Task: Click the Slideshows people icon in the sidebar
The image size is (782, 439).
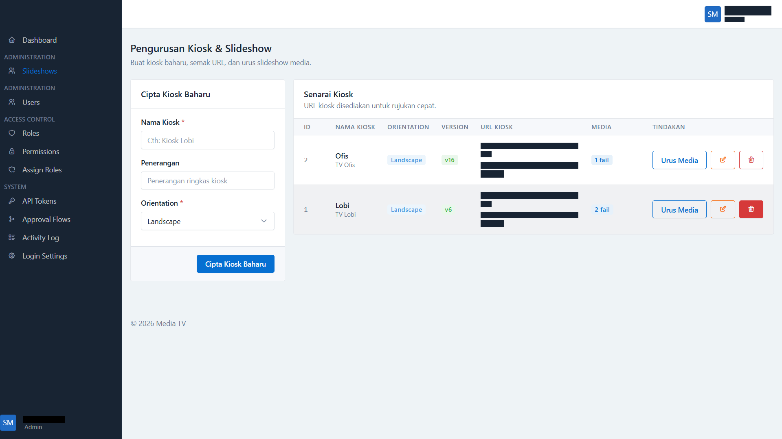Action: click(12, 71)
